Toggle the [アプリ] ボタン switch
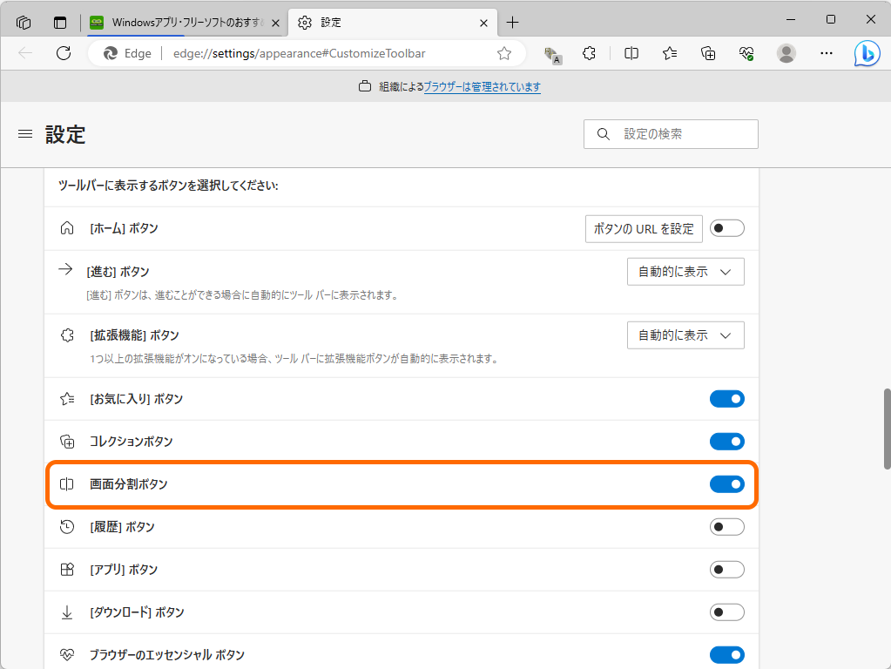The image size is (891, 669). point(726,570)
